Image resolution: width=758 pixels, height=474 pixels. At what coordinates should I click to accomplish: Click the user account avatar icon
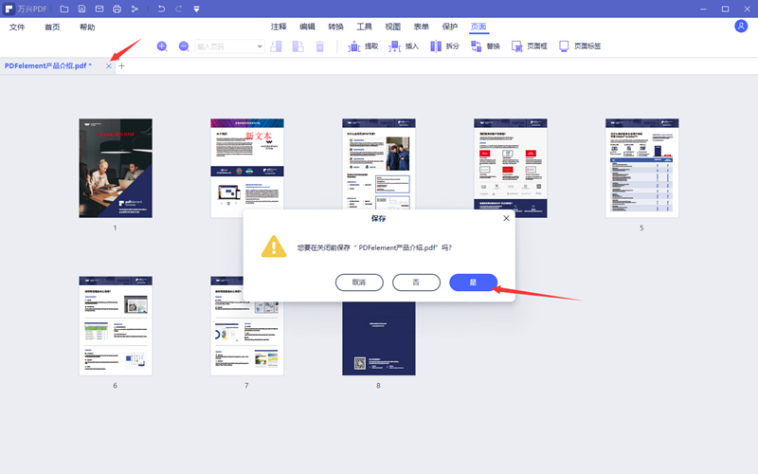(x=741, y=27)
